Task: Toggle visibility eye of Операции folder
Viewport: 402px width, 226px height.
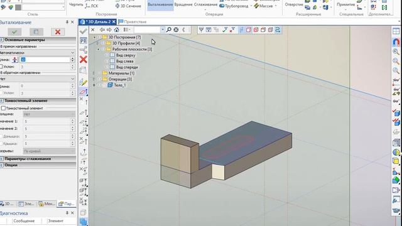Action: tap(100, 79)
